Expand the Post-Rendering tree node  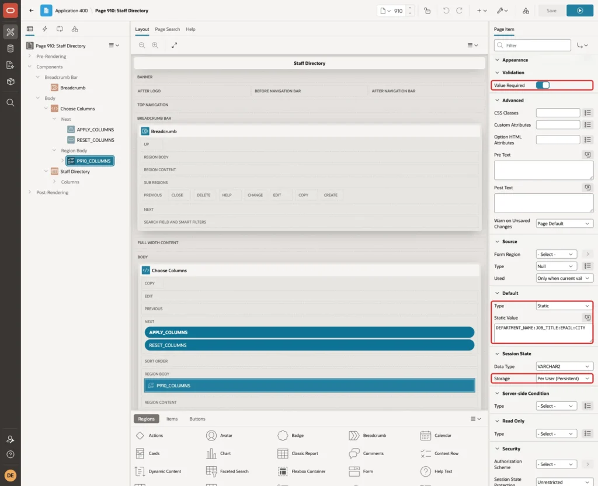click(30, 192)
